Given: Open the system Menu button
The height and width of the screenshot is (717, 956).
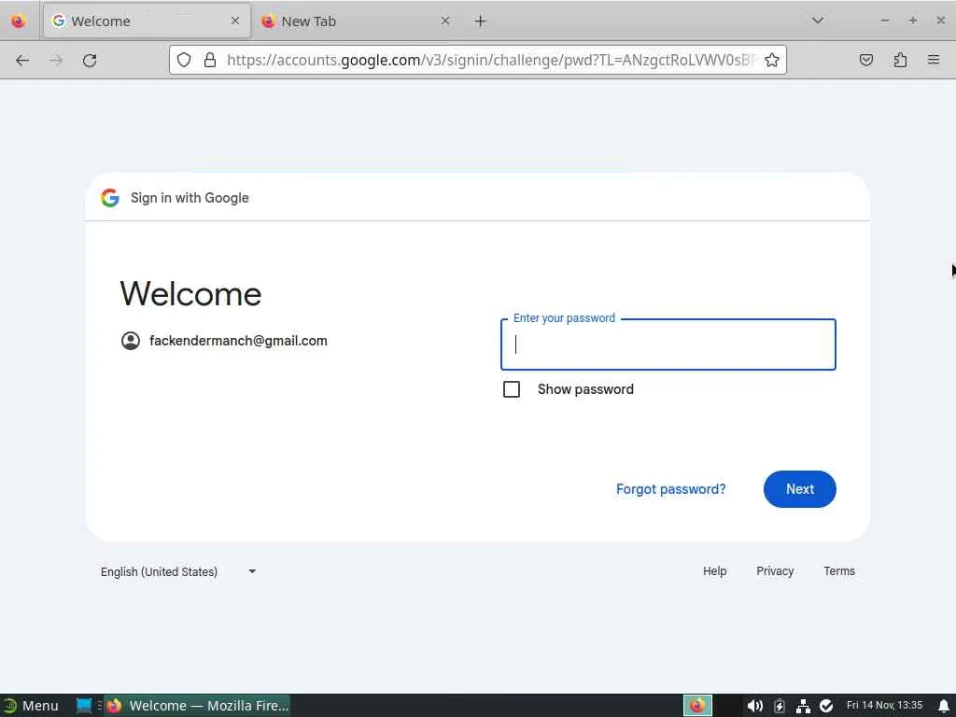Looking at the screenshot, I should 31,706.
